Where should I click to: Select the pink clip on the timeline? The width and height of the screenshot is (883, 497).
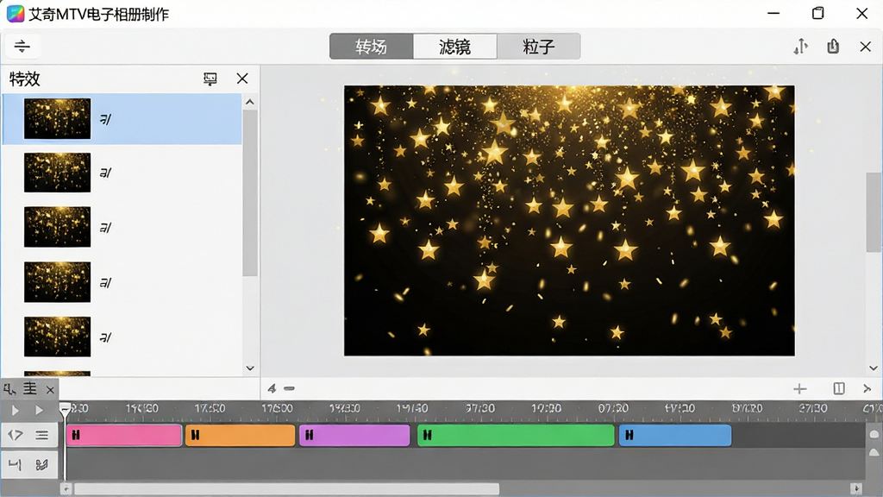click(124, 436)
